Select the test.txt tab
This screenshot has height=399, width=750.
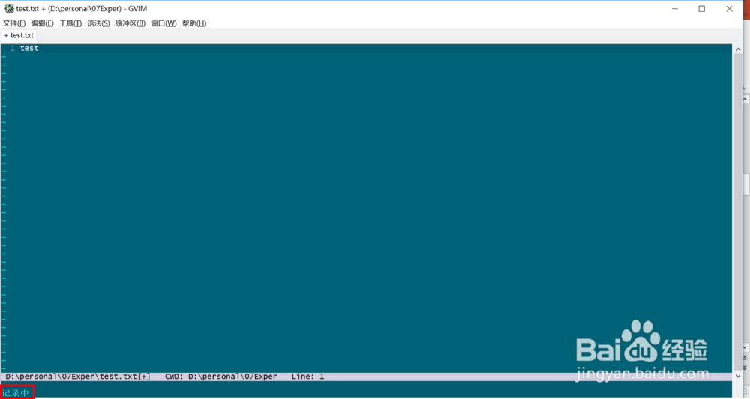coord(19,35)
